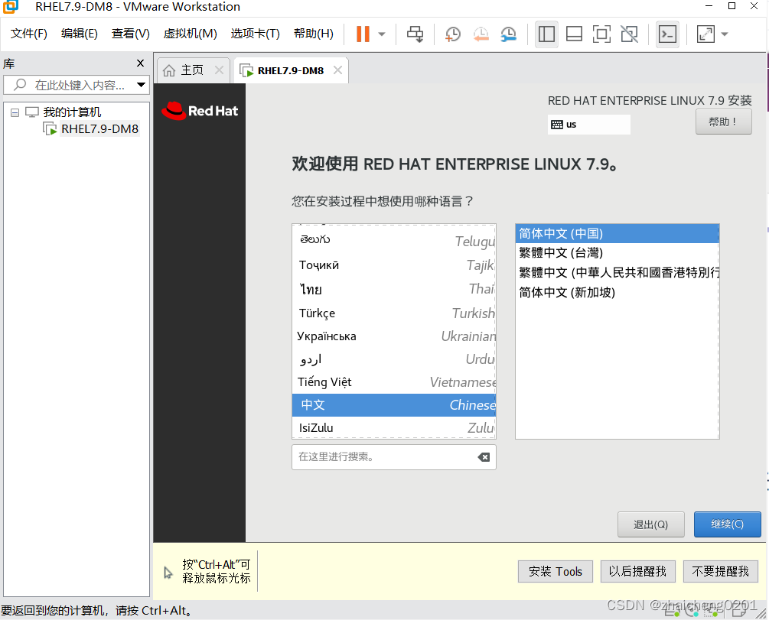Close the 库 library panel
Screen dimensions: 769x620
coord(140,63)
